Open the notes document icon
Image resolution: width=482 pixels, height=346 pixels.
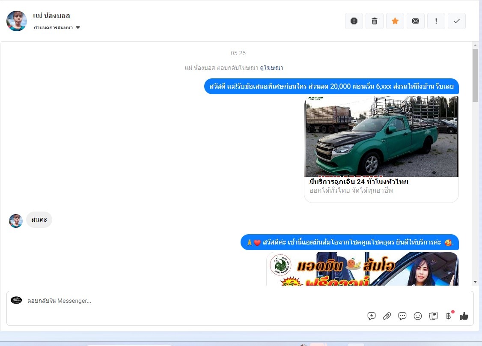(x=433, y=316)
